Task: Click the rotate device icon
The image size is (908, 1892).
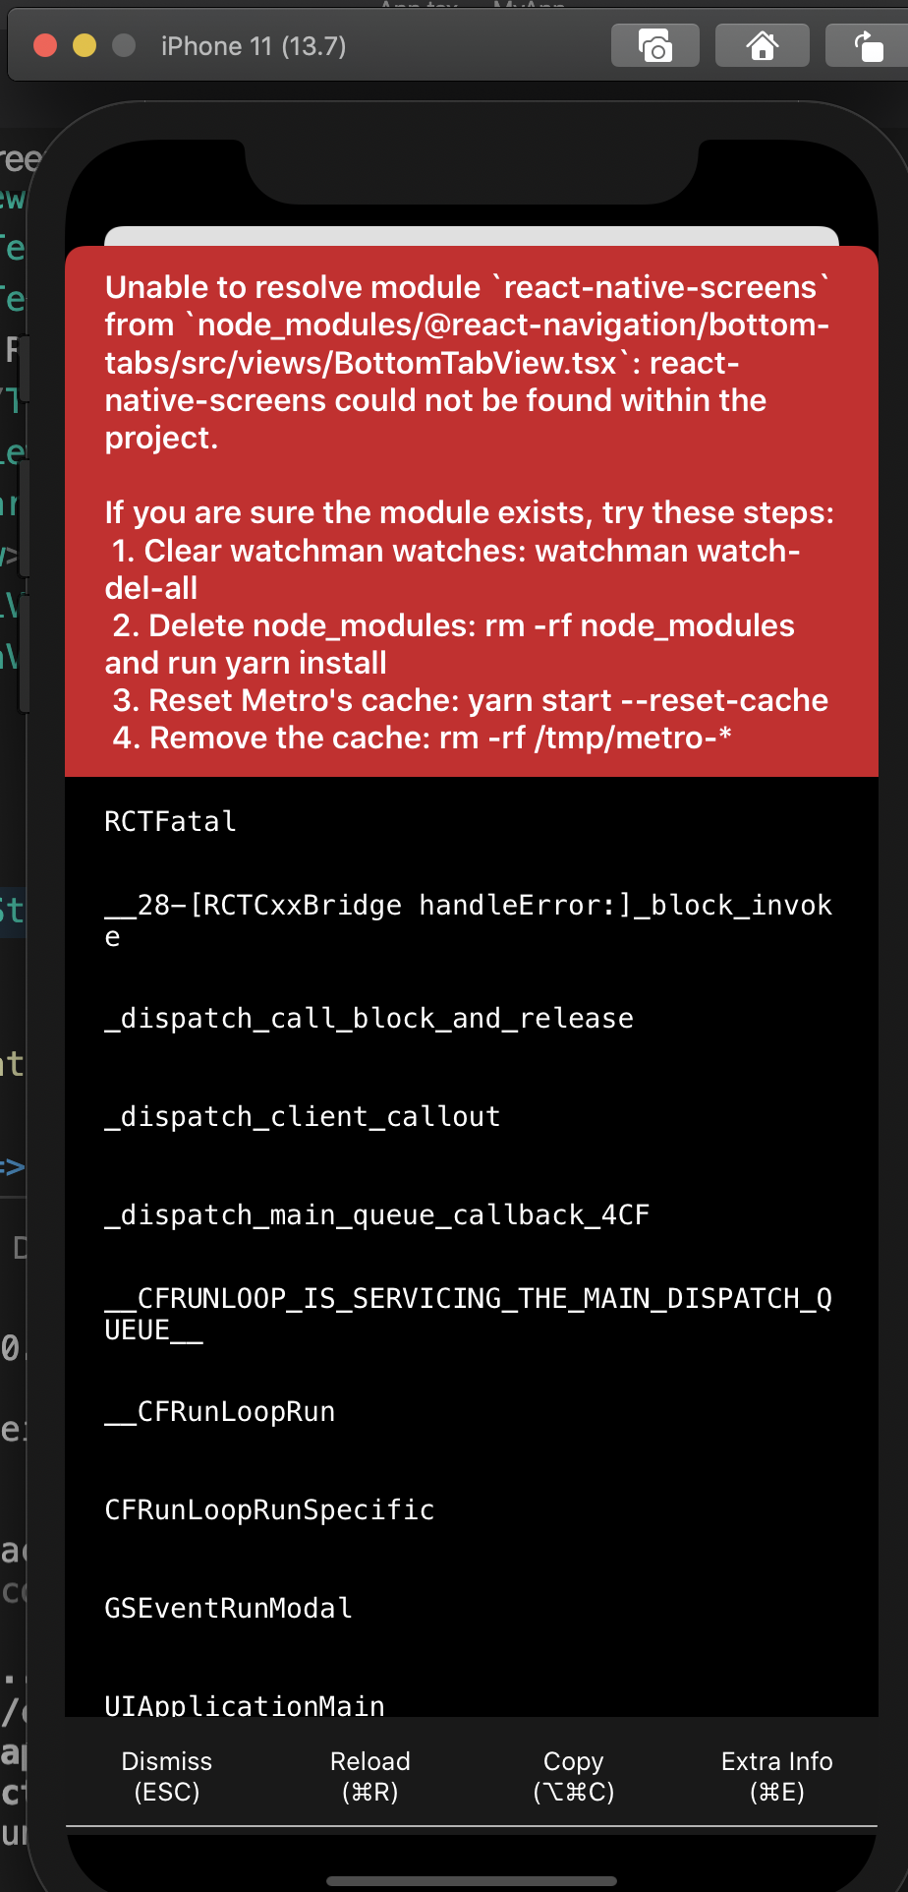Action: click(868, 46)
